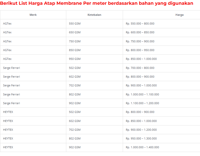The image size is (200, 156).
Task: Select the price 'Rp. 700.000 – 800.000'
Action: [x=140, y=68]
